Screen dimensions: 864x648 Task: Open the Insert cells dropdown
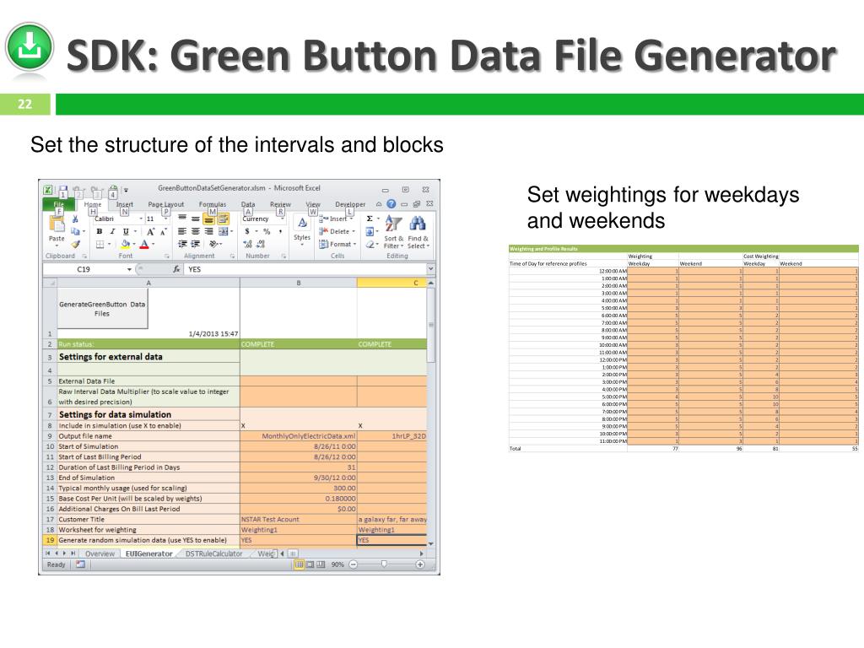[x=337, y=219]
